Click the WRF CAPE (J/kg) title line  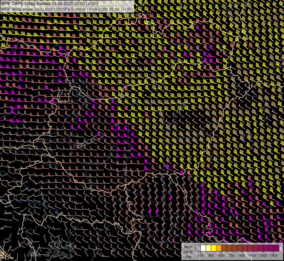point(49,3)
